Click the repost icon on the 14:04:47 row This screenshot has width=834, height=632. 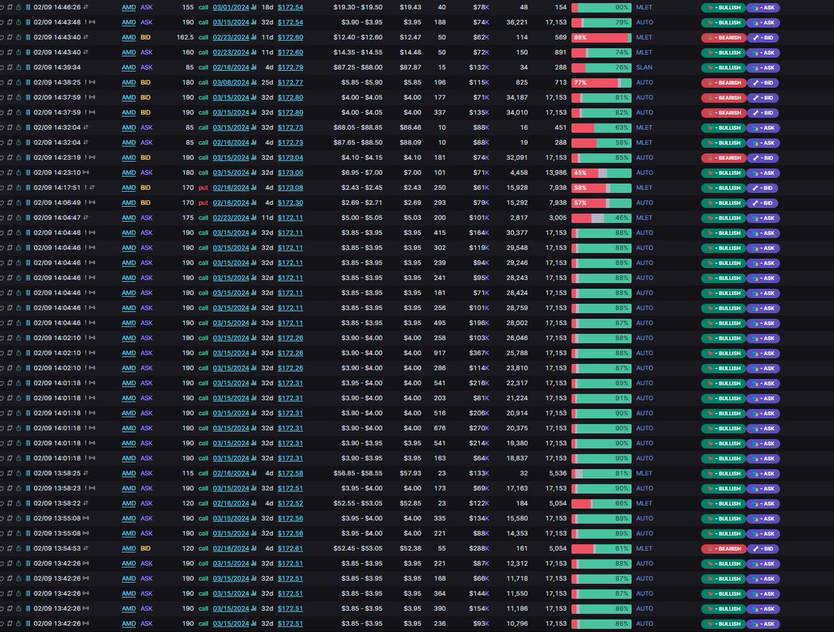tap(10, 217)
